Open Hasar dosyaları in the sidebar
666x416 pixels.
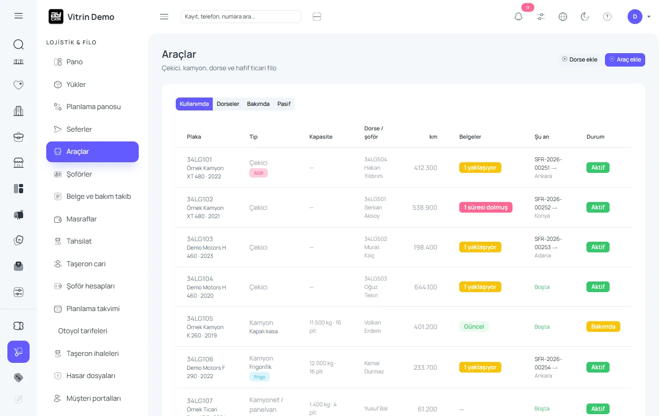pyautogui.click(x=92, y=376)
